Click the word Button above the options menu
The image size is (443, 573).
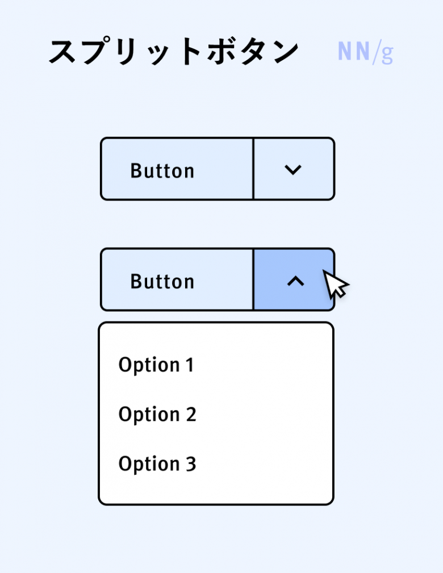(x=162, y=281)
